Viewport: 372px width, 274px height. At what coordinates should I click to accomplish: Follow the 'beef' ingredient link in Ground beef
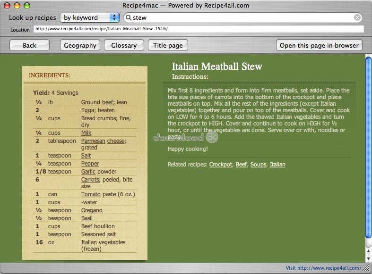[x=107, y=102]
